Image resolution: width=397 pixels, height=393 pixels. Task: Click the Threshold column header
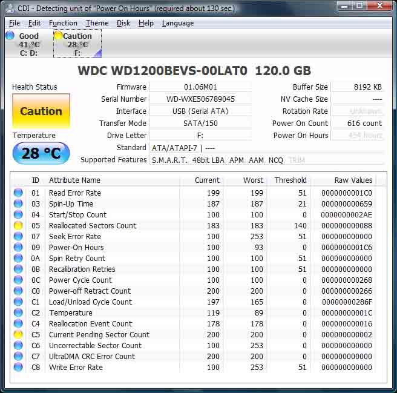(290, 180)
